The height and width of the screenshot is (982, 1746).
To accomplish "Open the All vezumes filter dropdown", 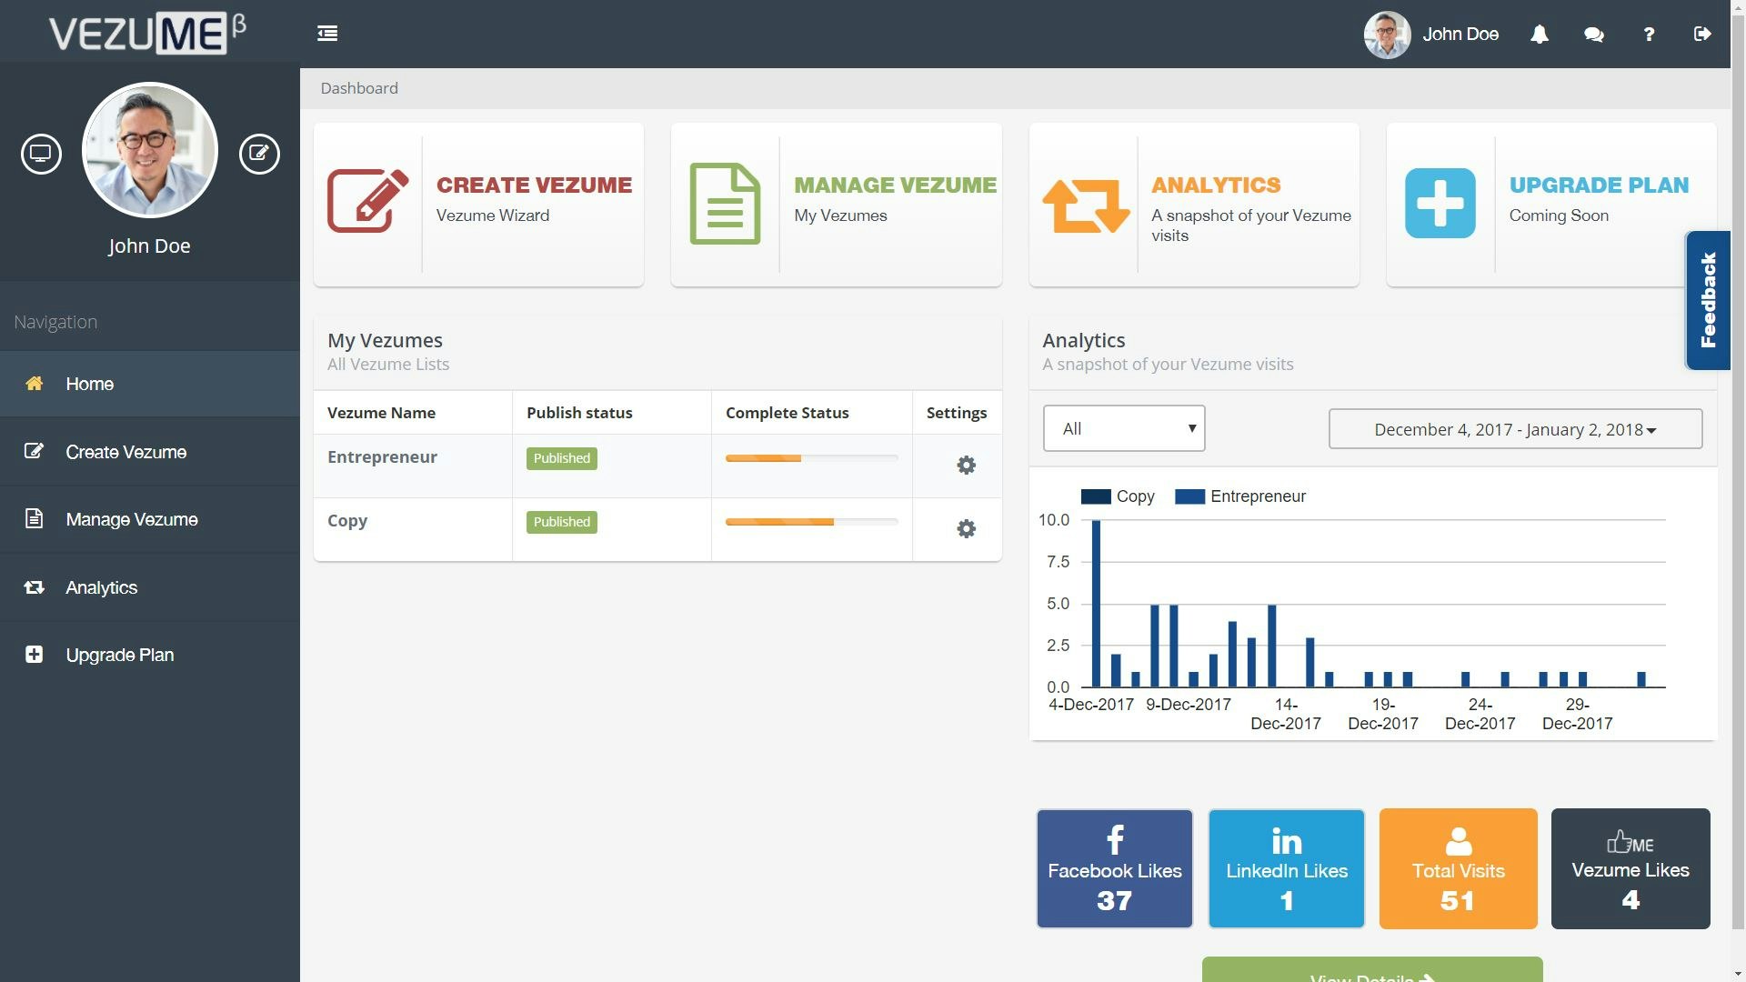I will point(1124,428).
